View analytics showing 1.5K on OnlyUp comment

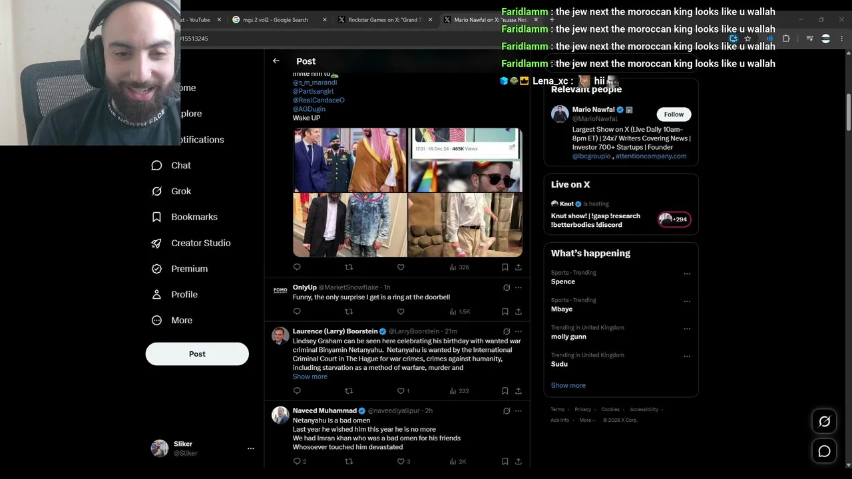459,311
